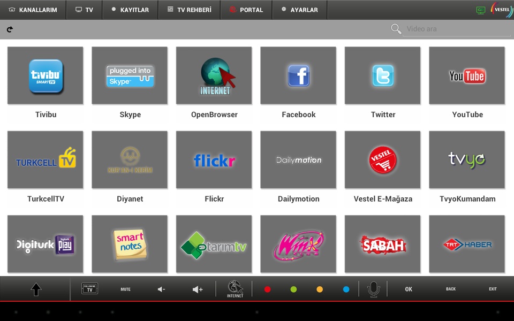Switch to the KANALLARIM tab

33,10
